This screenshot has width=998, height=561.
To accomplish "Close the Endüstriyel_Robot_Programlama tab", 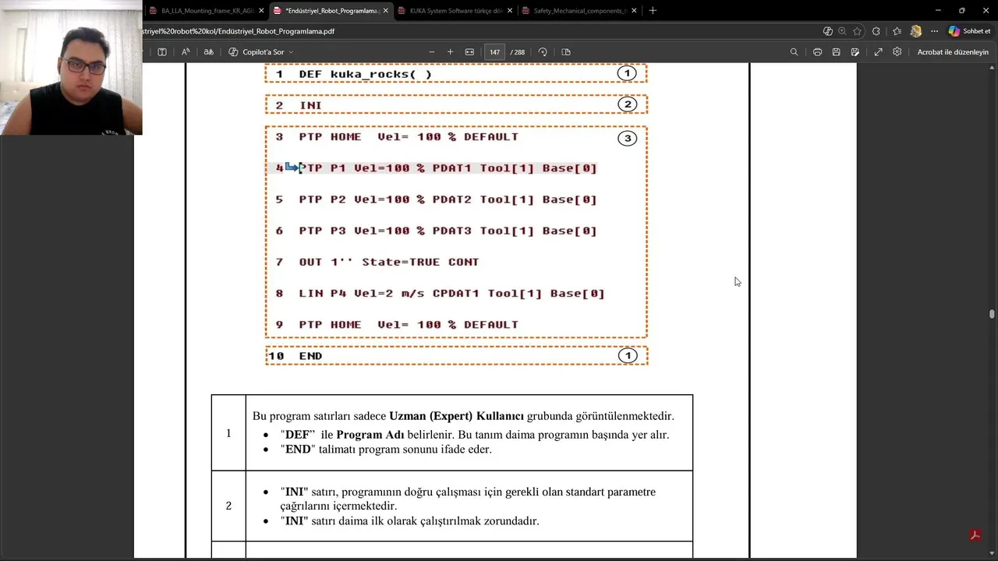I will tap(385, 11).
